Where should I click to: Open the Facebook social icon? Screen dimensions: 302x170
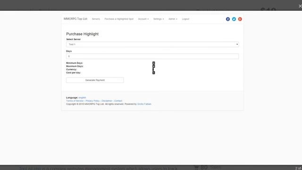(x=228, y=19)
